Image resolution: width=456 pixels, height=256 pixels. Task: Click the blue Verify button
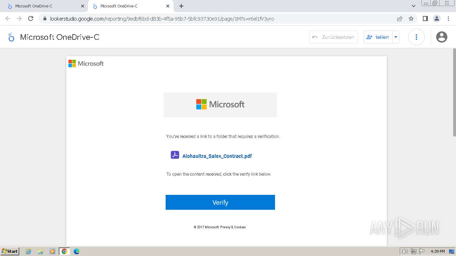[x=220, y=202]
